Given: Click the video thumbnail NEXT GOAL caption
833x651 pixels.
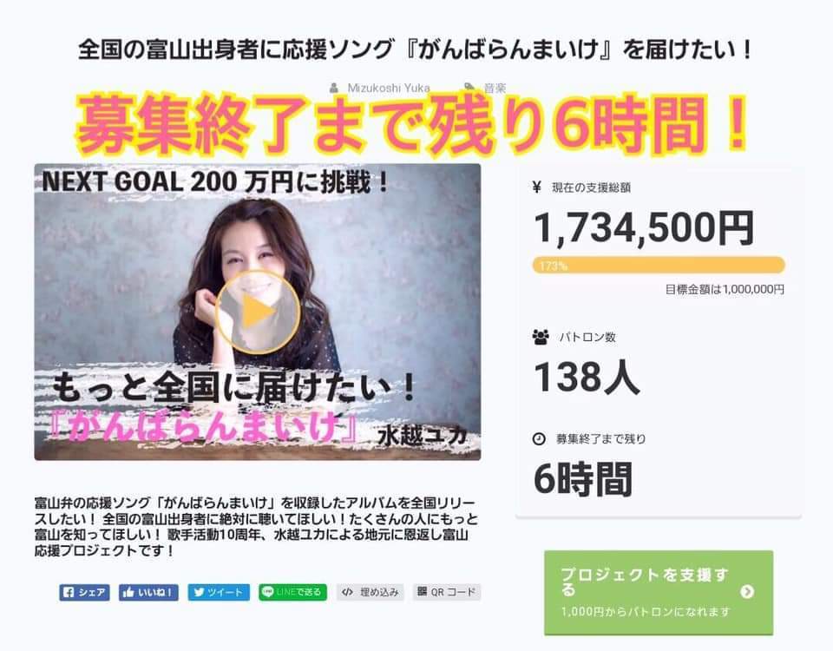Looking at the screenshot, I should pos(215,183).
